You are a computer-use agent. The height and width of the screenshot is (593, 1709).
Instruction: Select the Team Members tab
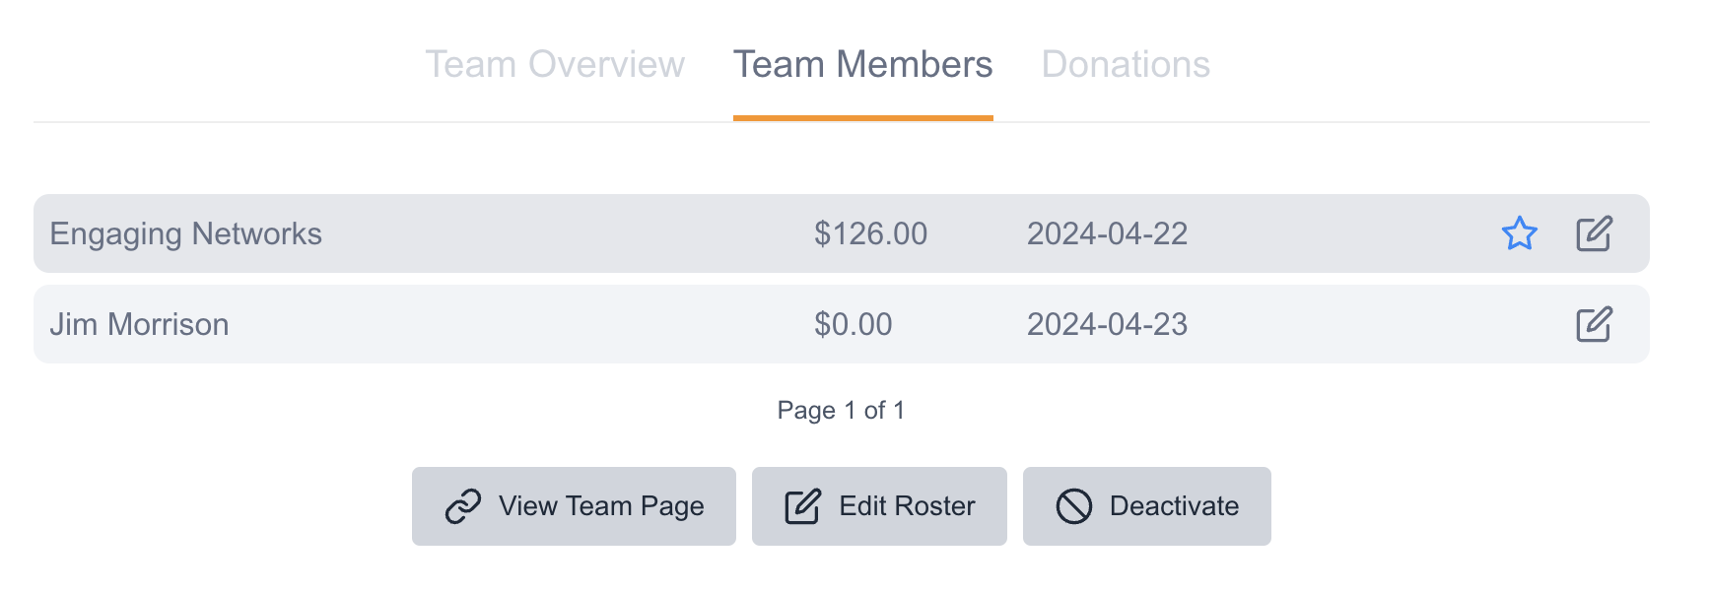(x=862, y=65)
